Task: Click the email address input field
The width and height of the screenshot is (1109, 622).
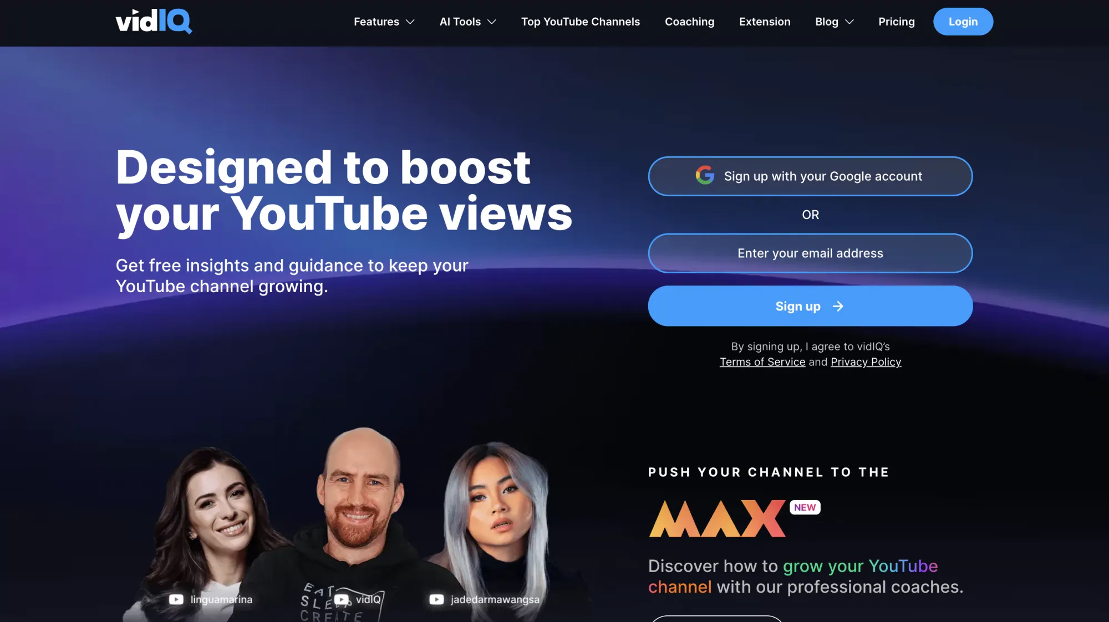Action: tap(810, 253)
